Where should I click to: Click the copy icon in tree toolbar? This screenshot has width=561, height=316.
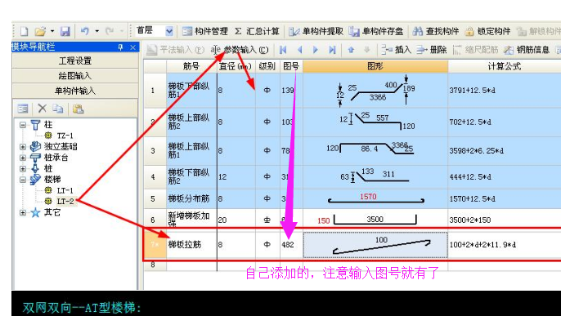click(57, 109)
